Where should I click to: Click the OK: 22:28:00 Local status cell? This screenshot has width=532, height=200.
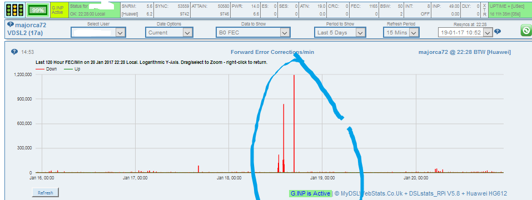click(95, 10)
